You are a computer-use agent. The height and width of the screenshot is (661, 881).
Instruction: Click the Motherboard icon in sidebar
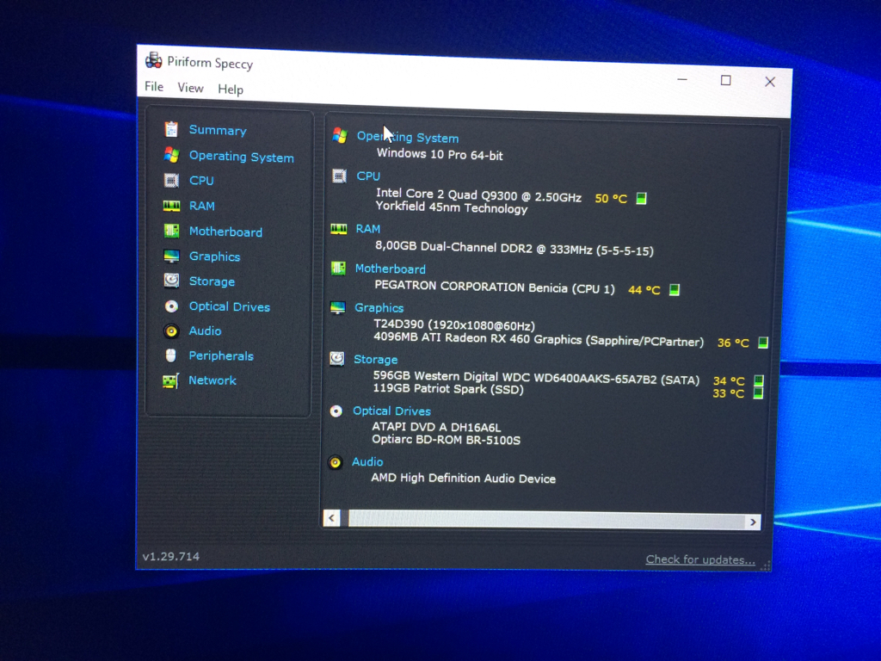point(171,231)
